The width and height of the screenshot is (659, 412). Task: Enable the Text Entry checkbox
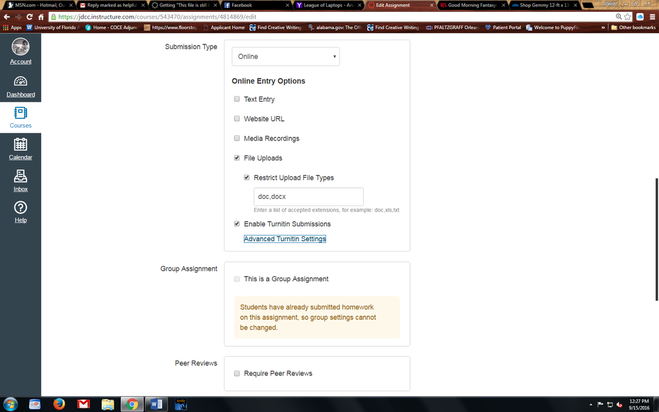click(x=237, y=99)
